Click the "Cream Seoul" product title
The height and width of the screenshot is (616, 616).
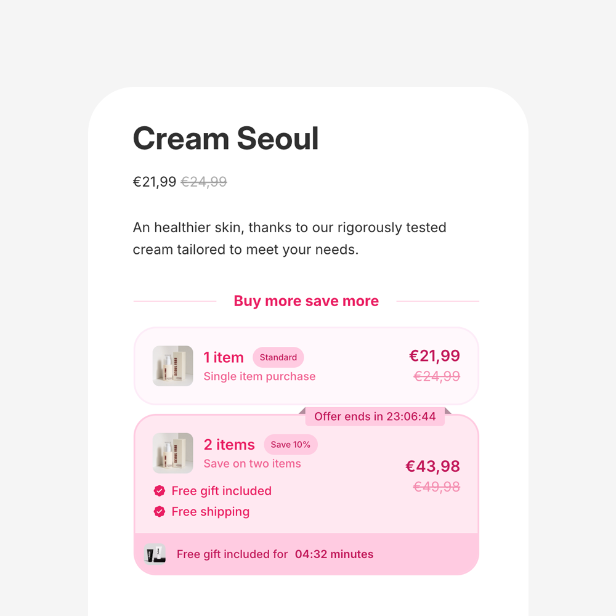pos(226,138)
